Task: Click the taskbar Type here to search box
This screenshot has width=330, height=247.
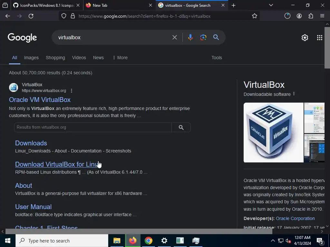Action: (62, 241)
